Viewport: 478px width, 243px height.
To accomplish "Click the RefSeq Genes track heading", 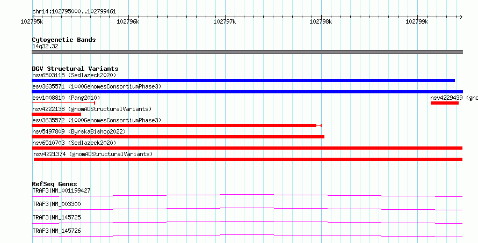I will [54, 184].
